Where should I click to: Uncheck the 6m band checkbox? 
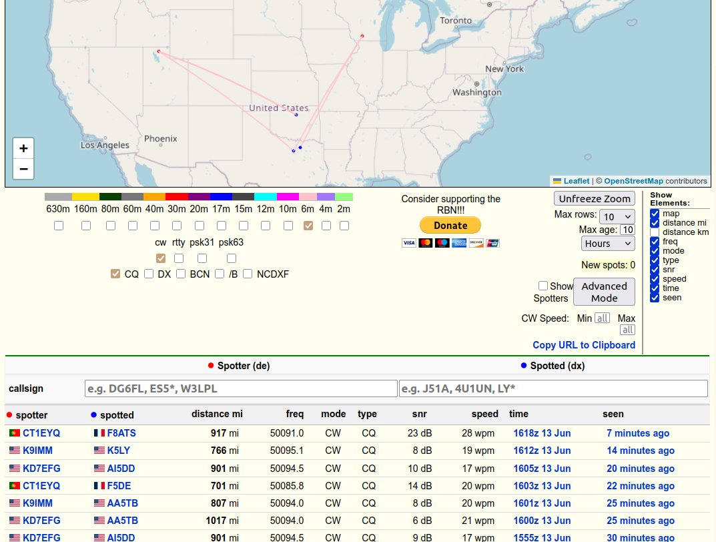pyautogui.click(x=308, y=226)
